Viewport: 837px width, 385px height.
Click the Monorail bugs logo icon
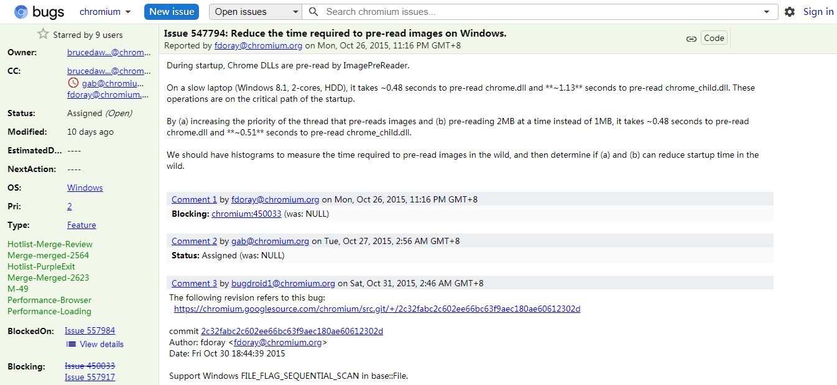[21, 12]
